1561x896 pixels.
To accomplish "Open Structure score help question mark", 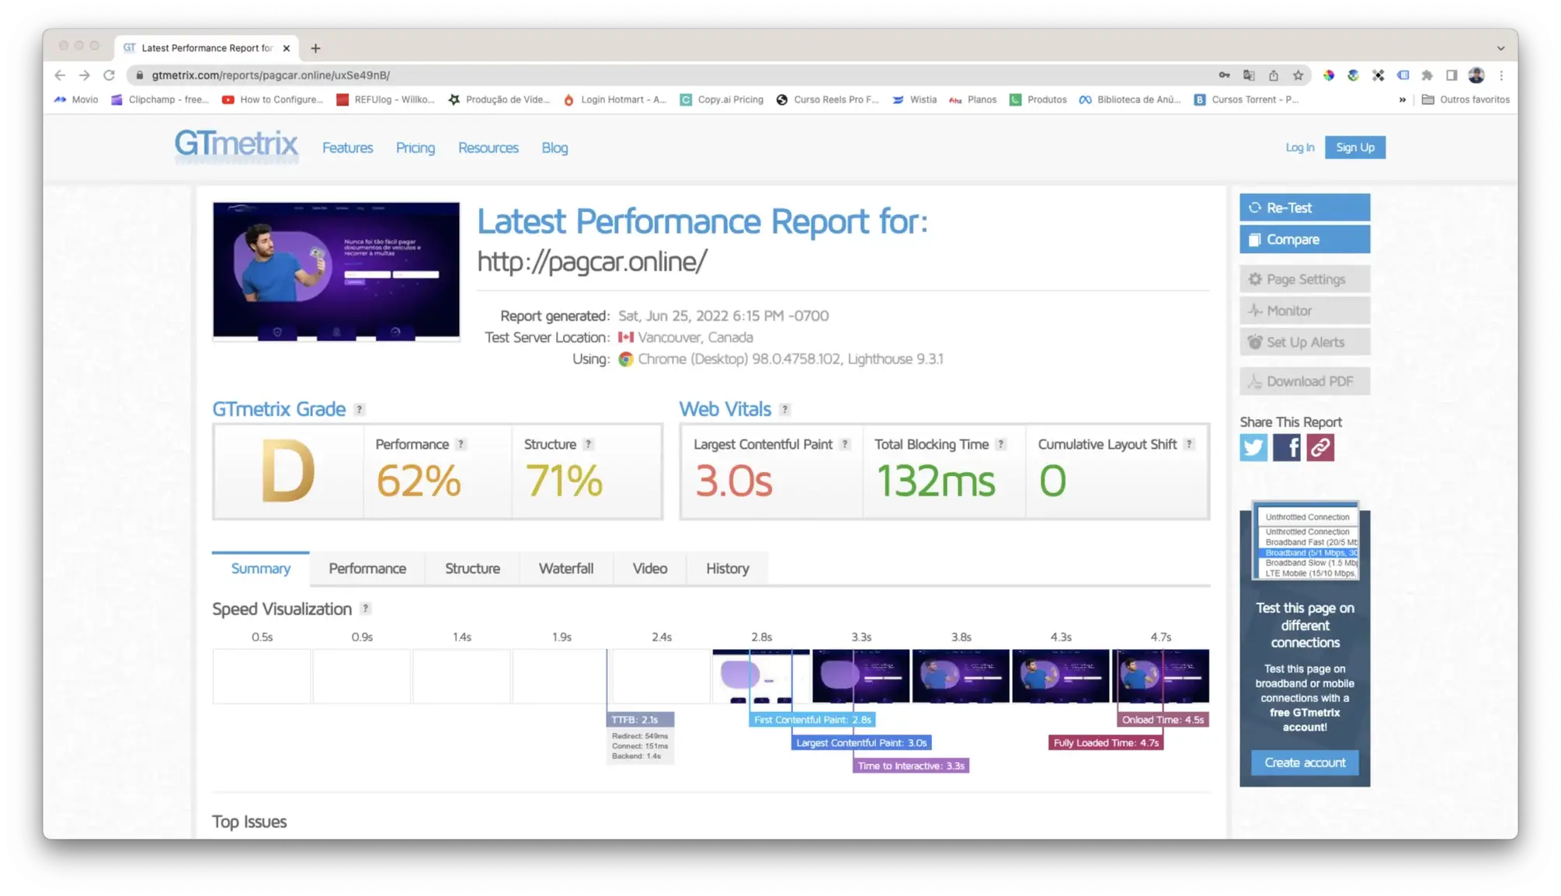I will (x=588, y=444).
